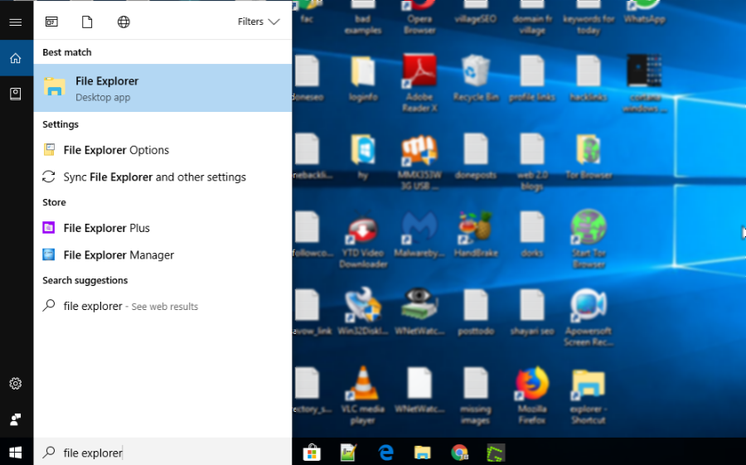Screen dimensions: 746x465
Task: Filter results by Web globe icon
Action: click(x=124, y=22)
